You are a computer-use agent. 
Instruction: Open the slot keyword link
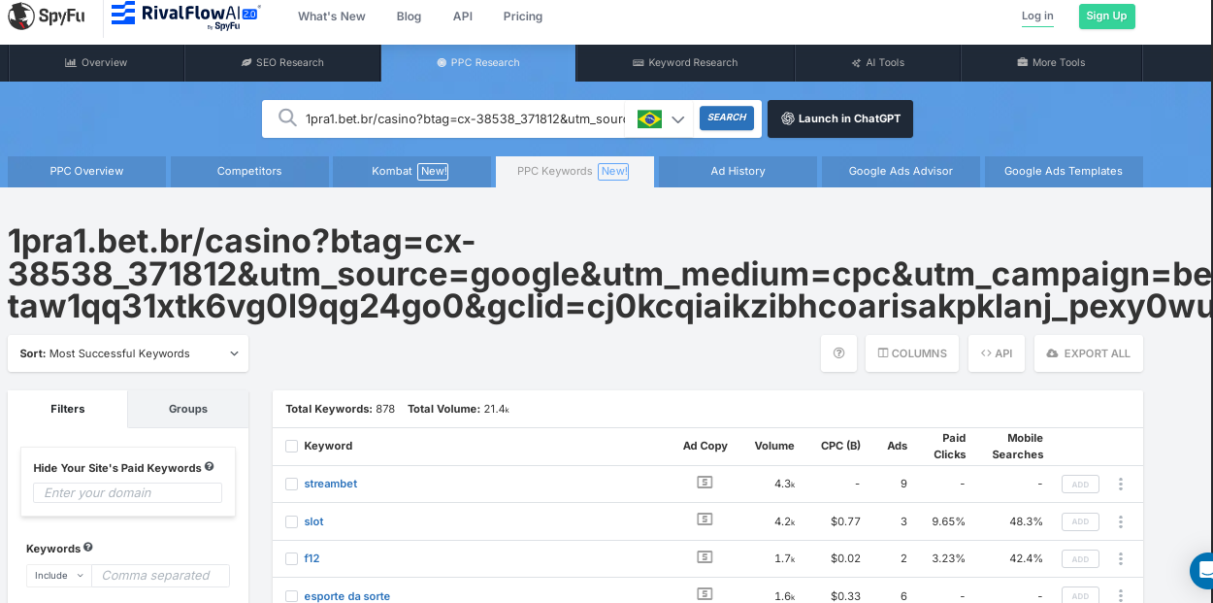[x=313, y=521]
